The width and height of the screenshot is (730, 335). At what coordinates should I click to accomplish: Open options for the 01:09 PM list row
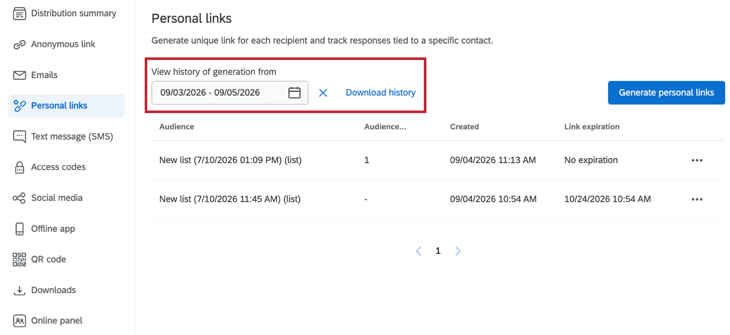click(697, 160)
